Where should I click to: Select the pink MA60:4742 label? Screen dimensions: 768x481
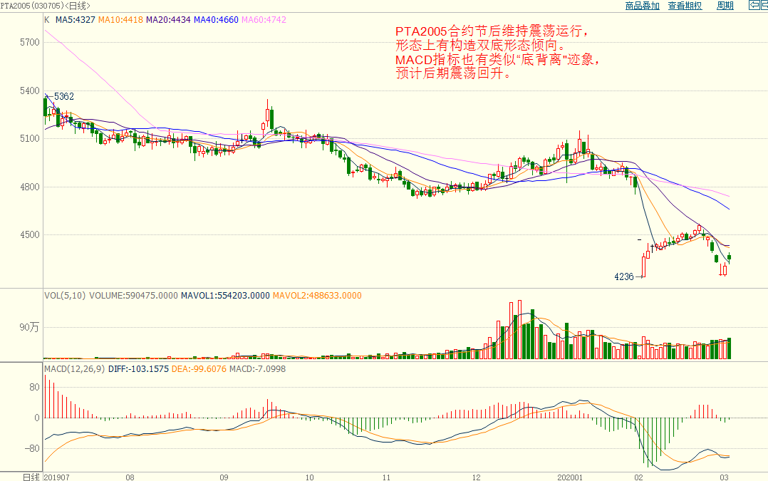coord(264,20)
